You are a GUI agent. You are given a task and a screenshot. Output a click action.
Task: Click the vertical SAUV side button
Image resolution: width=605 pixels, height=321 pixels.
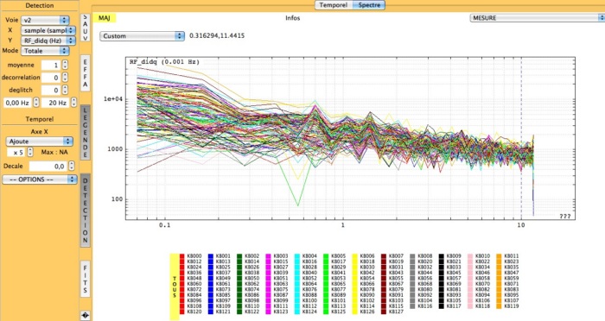point(86,27)
